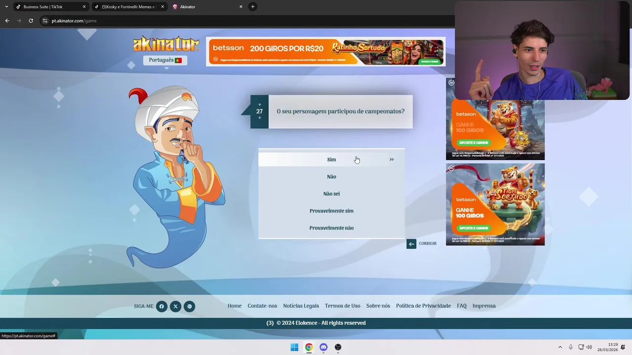Open the notifications bell icon
632x355 pixels.
click(x=623, y=347)
